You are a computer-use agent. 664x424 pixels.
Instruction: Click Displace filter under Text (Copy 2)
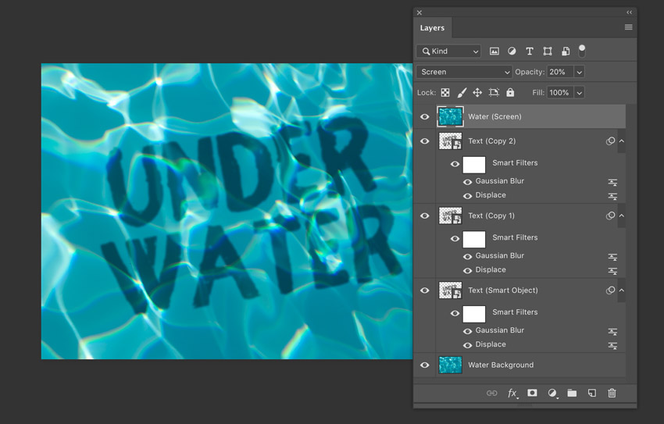pos(491,195)
